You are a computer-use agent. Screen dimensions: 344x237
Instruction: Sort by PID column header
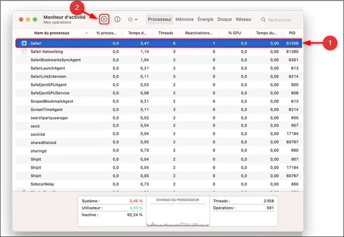tap(292, 33)
